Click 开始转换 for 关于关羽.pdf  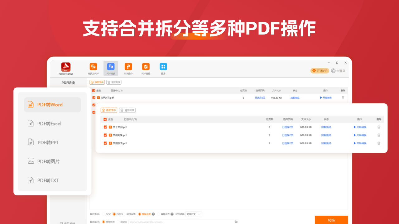[361, 127]
